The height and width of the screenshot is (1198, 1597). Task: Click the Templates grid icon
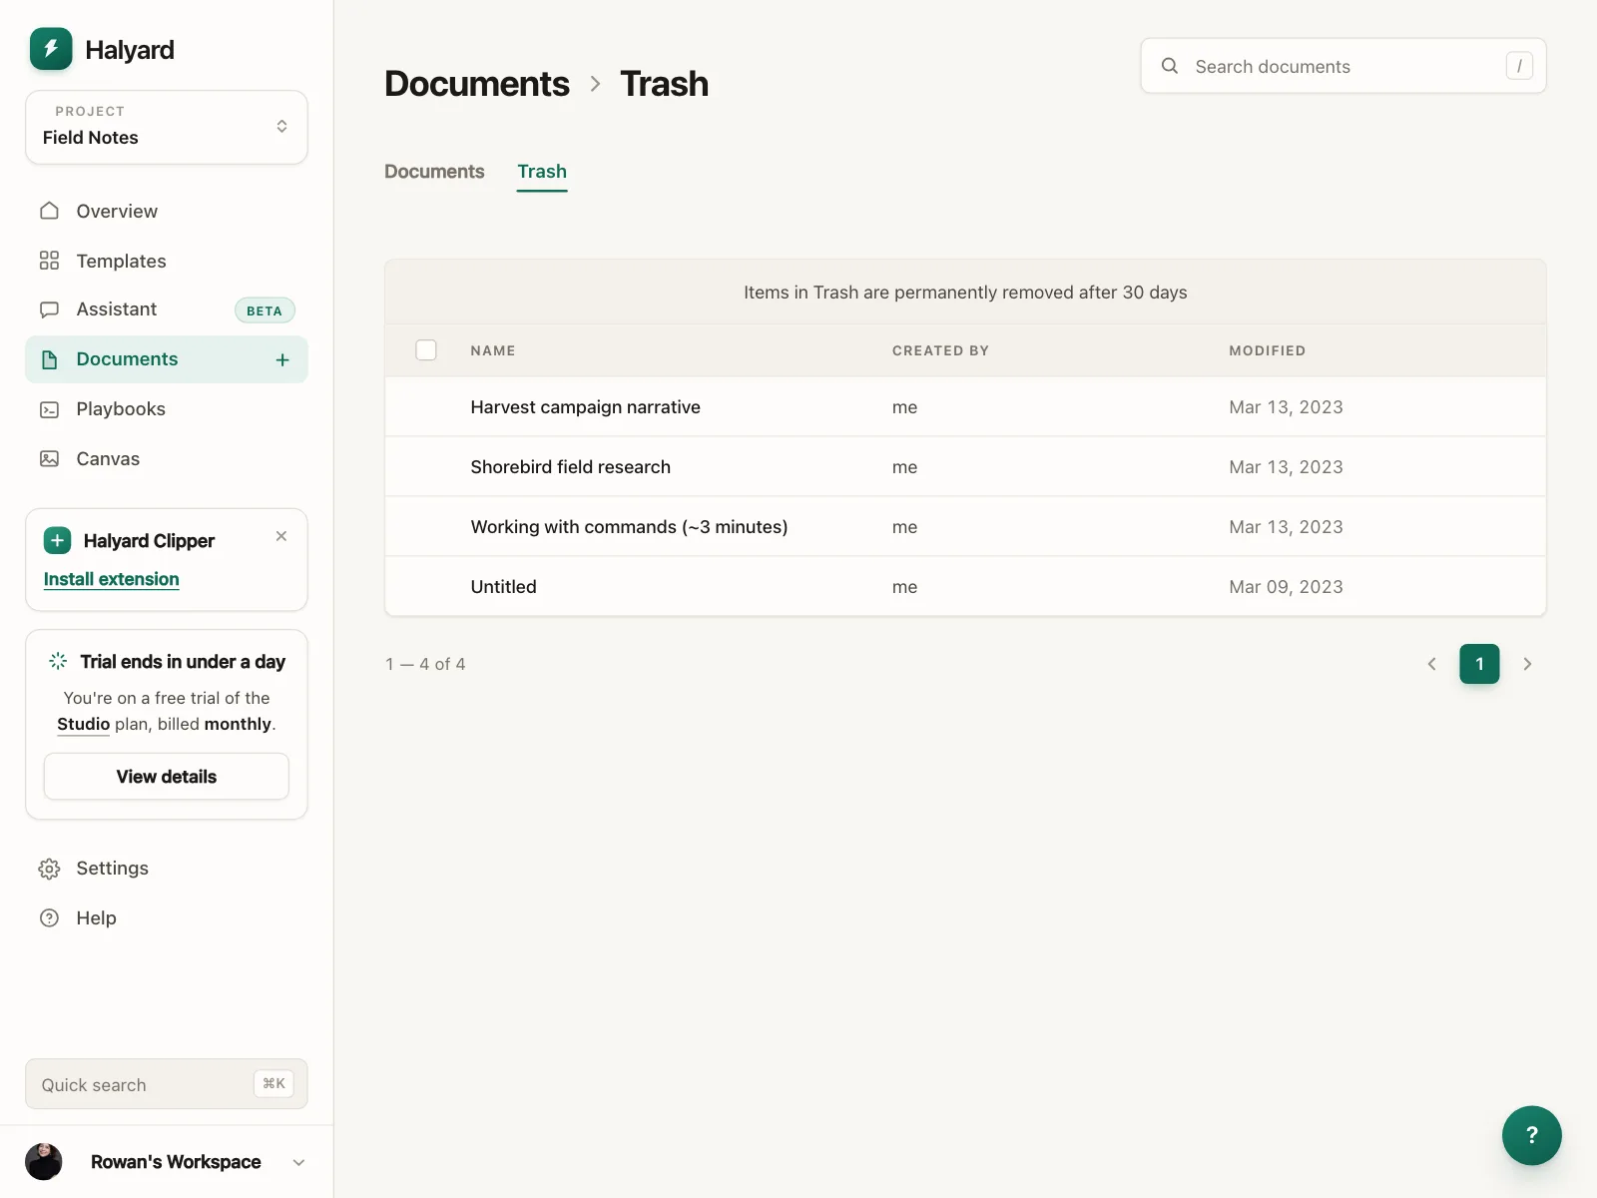click(x=49, y=261)
